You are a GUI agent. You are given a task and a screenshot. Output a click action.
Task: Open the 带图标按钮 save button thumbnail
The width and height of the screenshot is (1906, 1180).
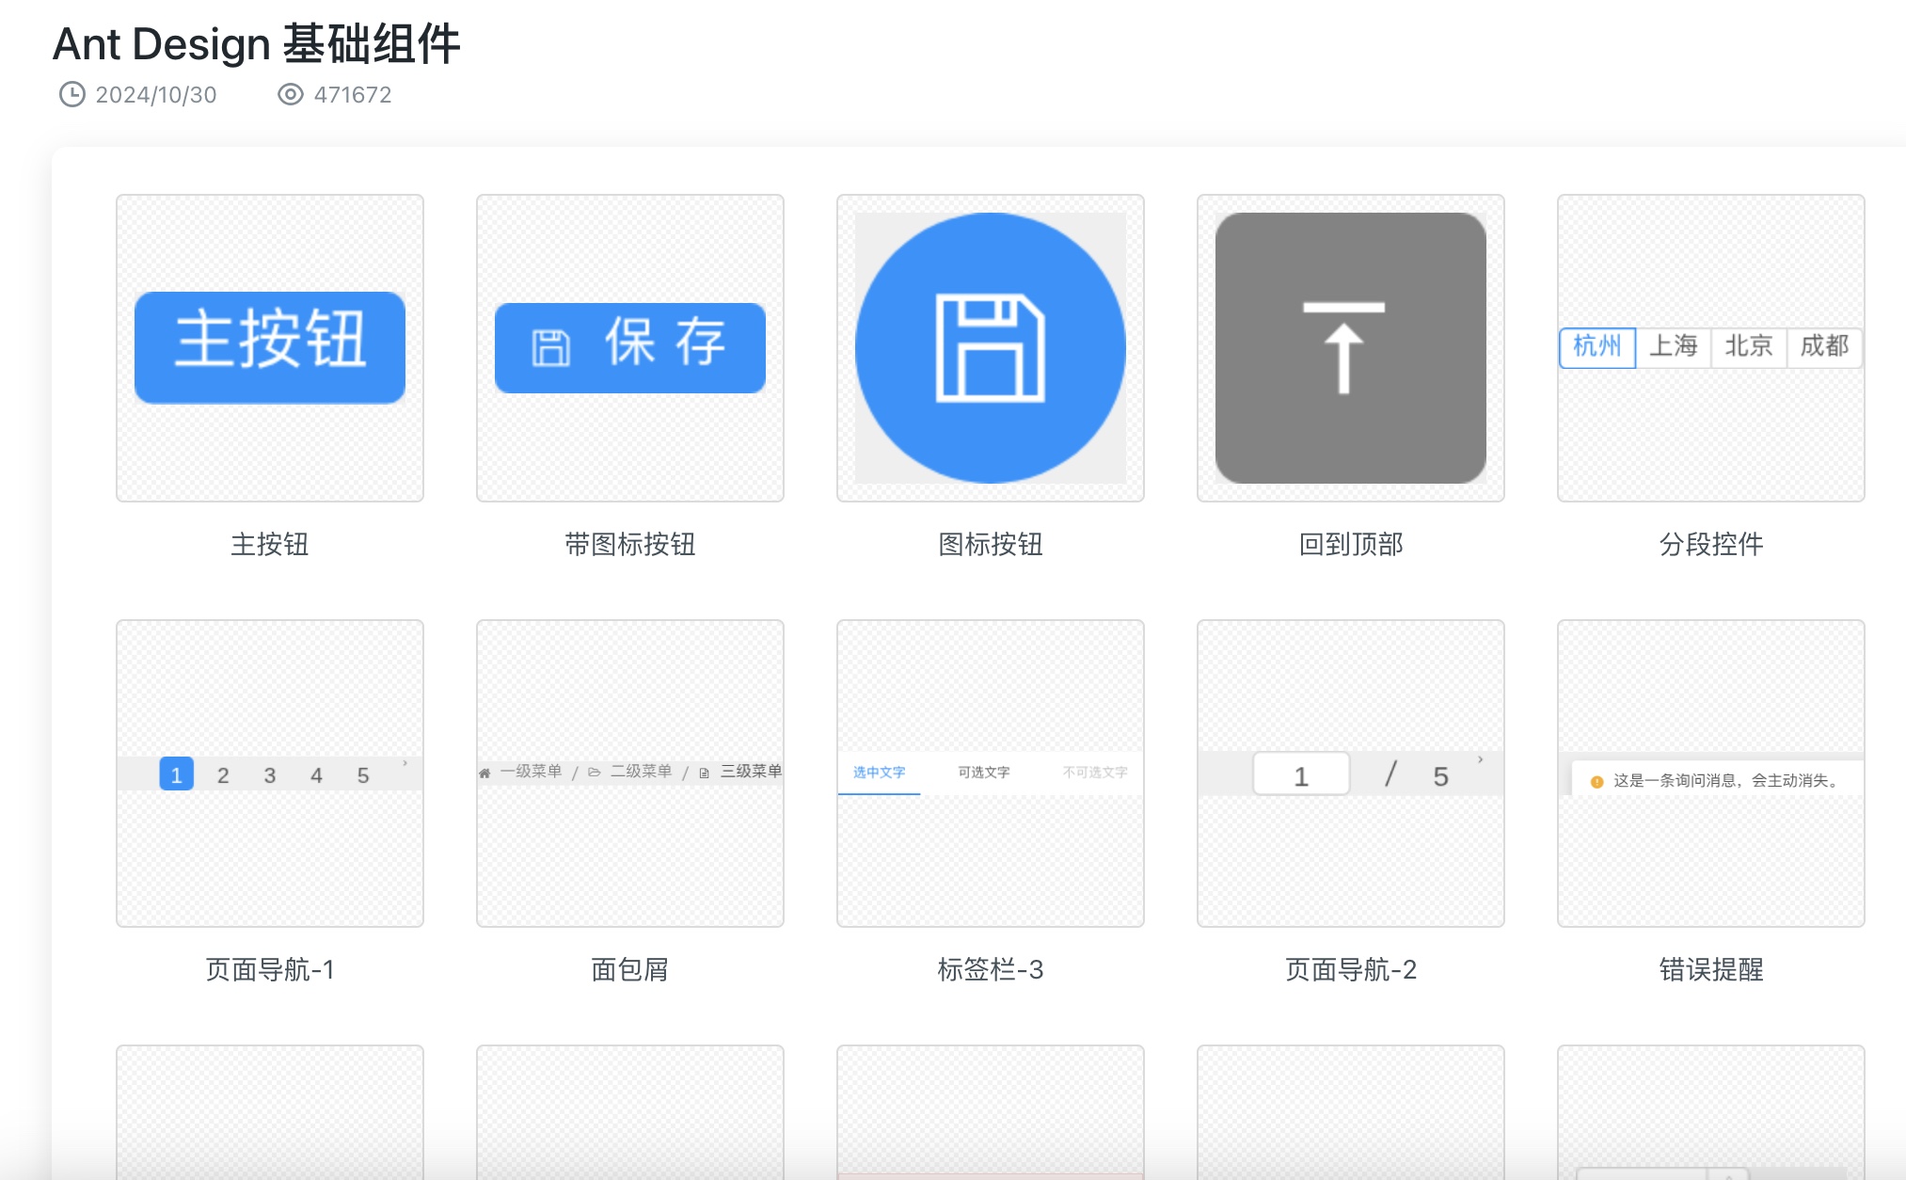coord(630,348)
